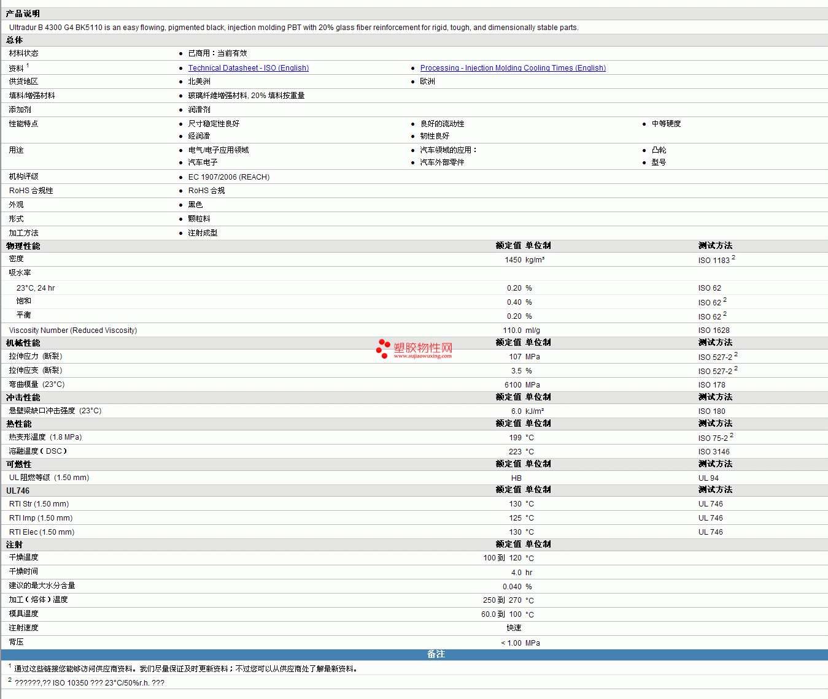Open Processing - Injection Molding Cooling Times link
This screenshot has width=828, height=699.
pyautogui.click(x=513, y=68)
